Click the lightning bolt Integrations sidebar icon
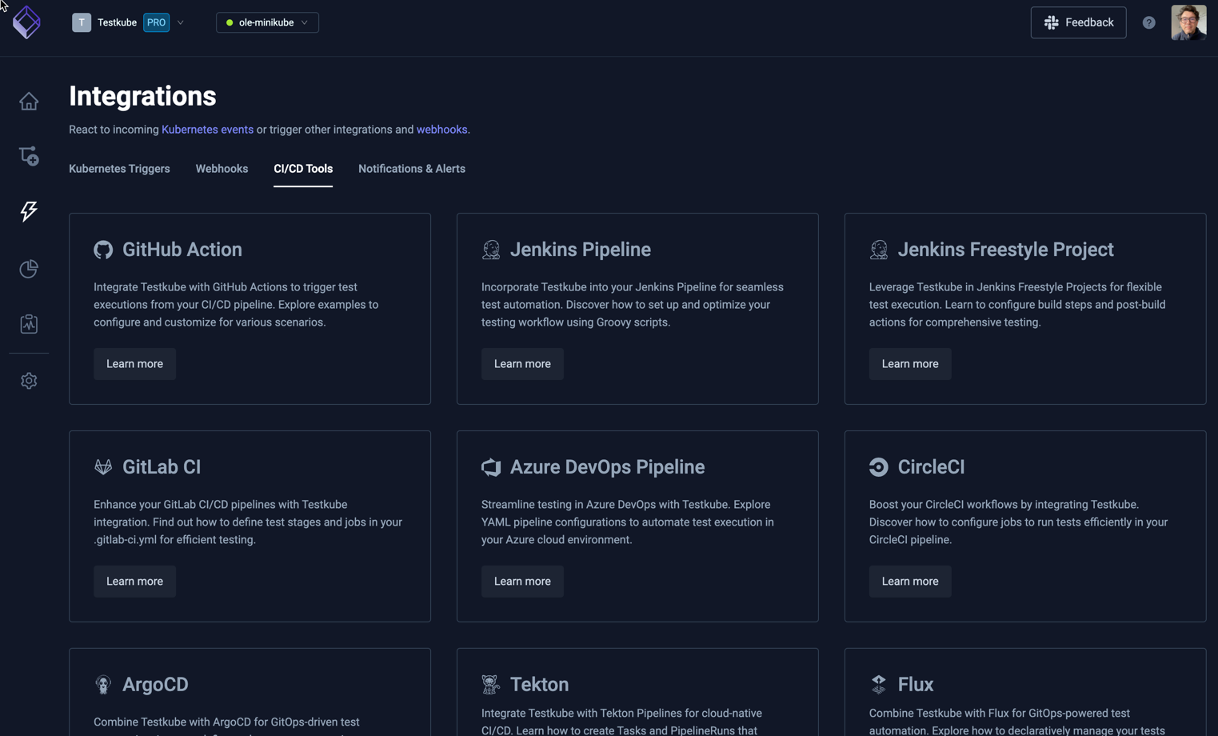The image size is (1218, 736). [x=29, y=211]
